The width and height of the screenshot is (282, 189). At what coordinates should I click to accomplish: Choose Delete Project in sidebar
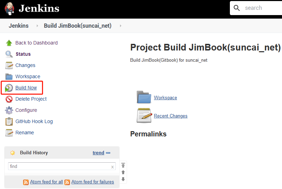click(31, 99)
